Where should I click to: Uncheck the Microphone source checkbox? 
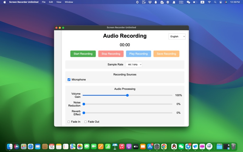pos(69,80)
